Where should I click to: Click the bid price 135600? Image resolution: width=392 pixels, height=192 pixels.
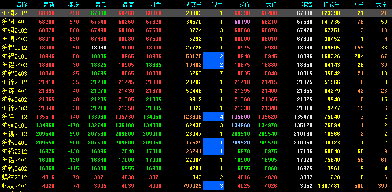point(241,117)
